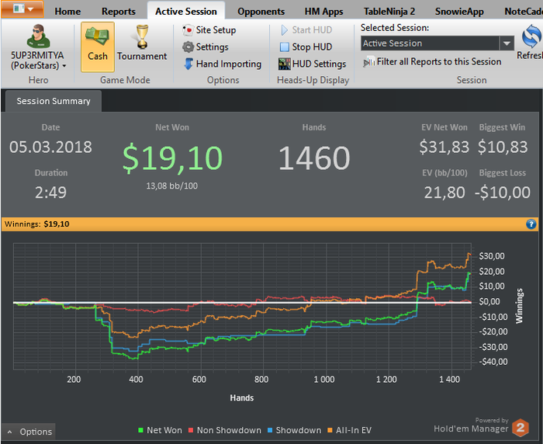The width and height of the screenshot is (543, 444).
Task: Toggle the Net Won green legend swatch
Action: (x=140, y=430)
